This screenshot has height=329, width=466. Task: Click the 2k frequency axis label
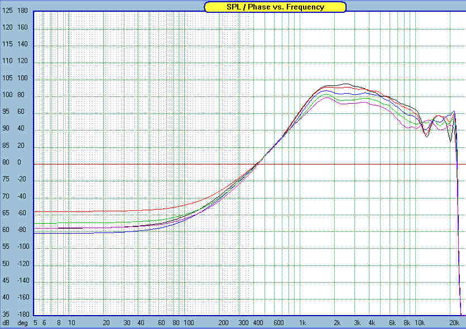[x=337, y=323]
